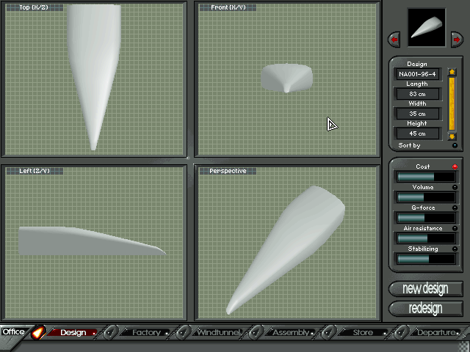Switch to the Departure tab
Screen dimensions: 470x352
click(436, 332)
